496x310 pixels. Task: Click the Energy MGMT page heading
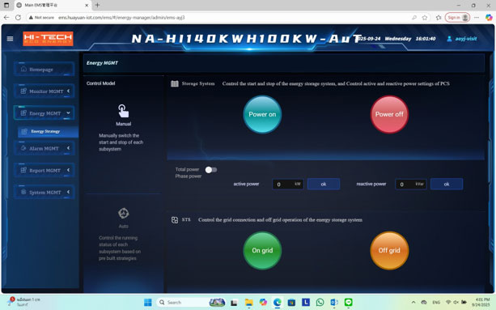point(102,63)
